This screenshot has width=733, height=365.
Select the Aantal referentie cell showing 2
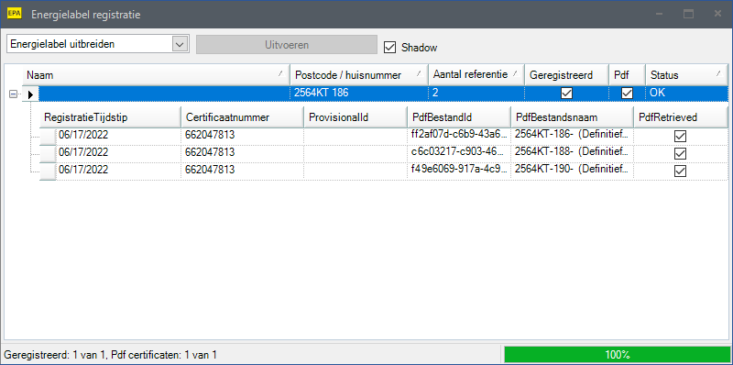coord(476,94)
